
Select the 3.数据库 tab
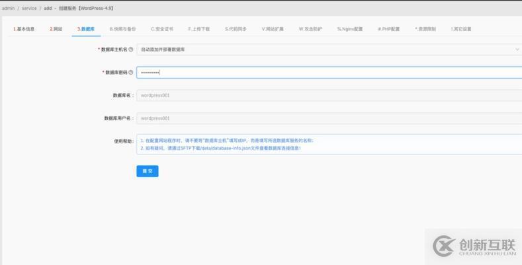pos(86,29)
